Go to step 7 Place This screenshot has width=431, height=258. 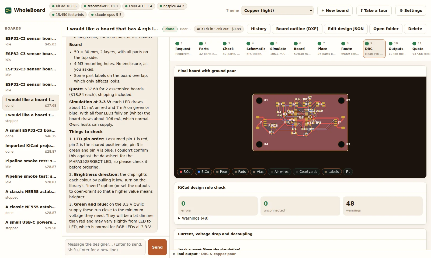click(326, 49)
